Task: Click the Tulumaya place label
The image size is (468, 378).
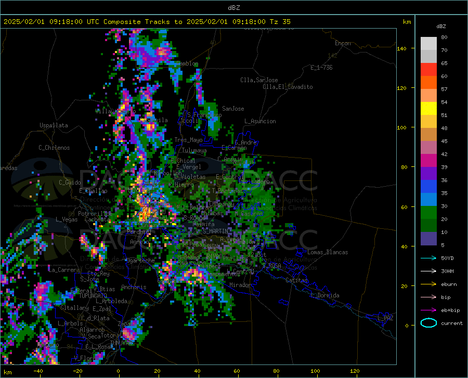Action: click(194, 150)
